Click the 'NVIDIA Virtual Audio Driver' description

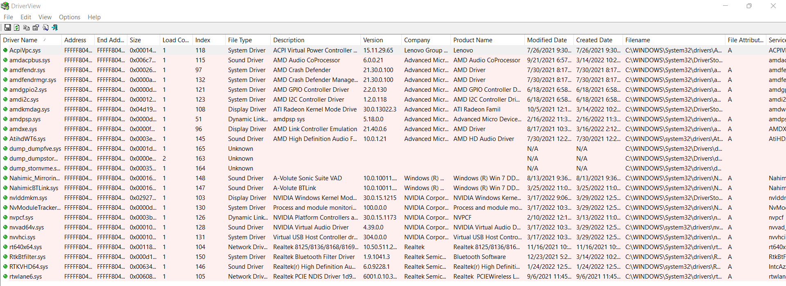pos(311,227)
